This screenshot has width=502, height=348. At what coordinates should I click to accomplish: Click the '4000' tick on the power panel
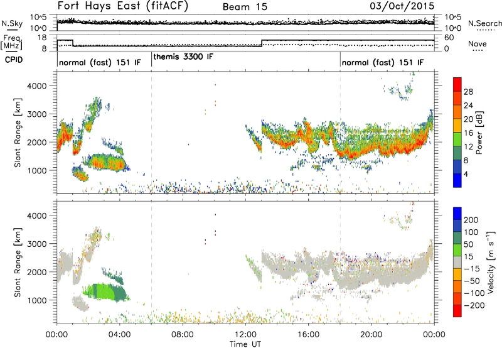(36, 86)
